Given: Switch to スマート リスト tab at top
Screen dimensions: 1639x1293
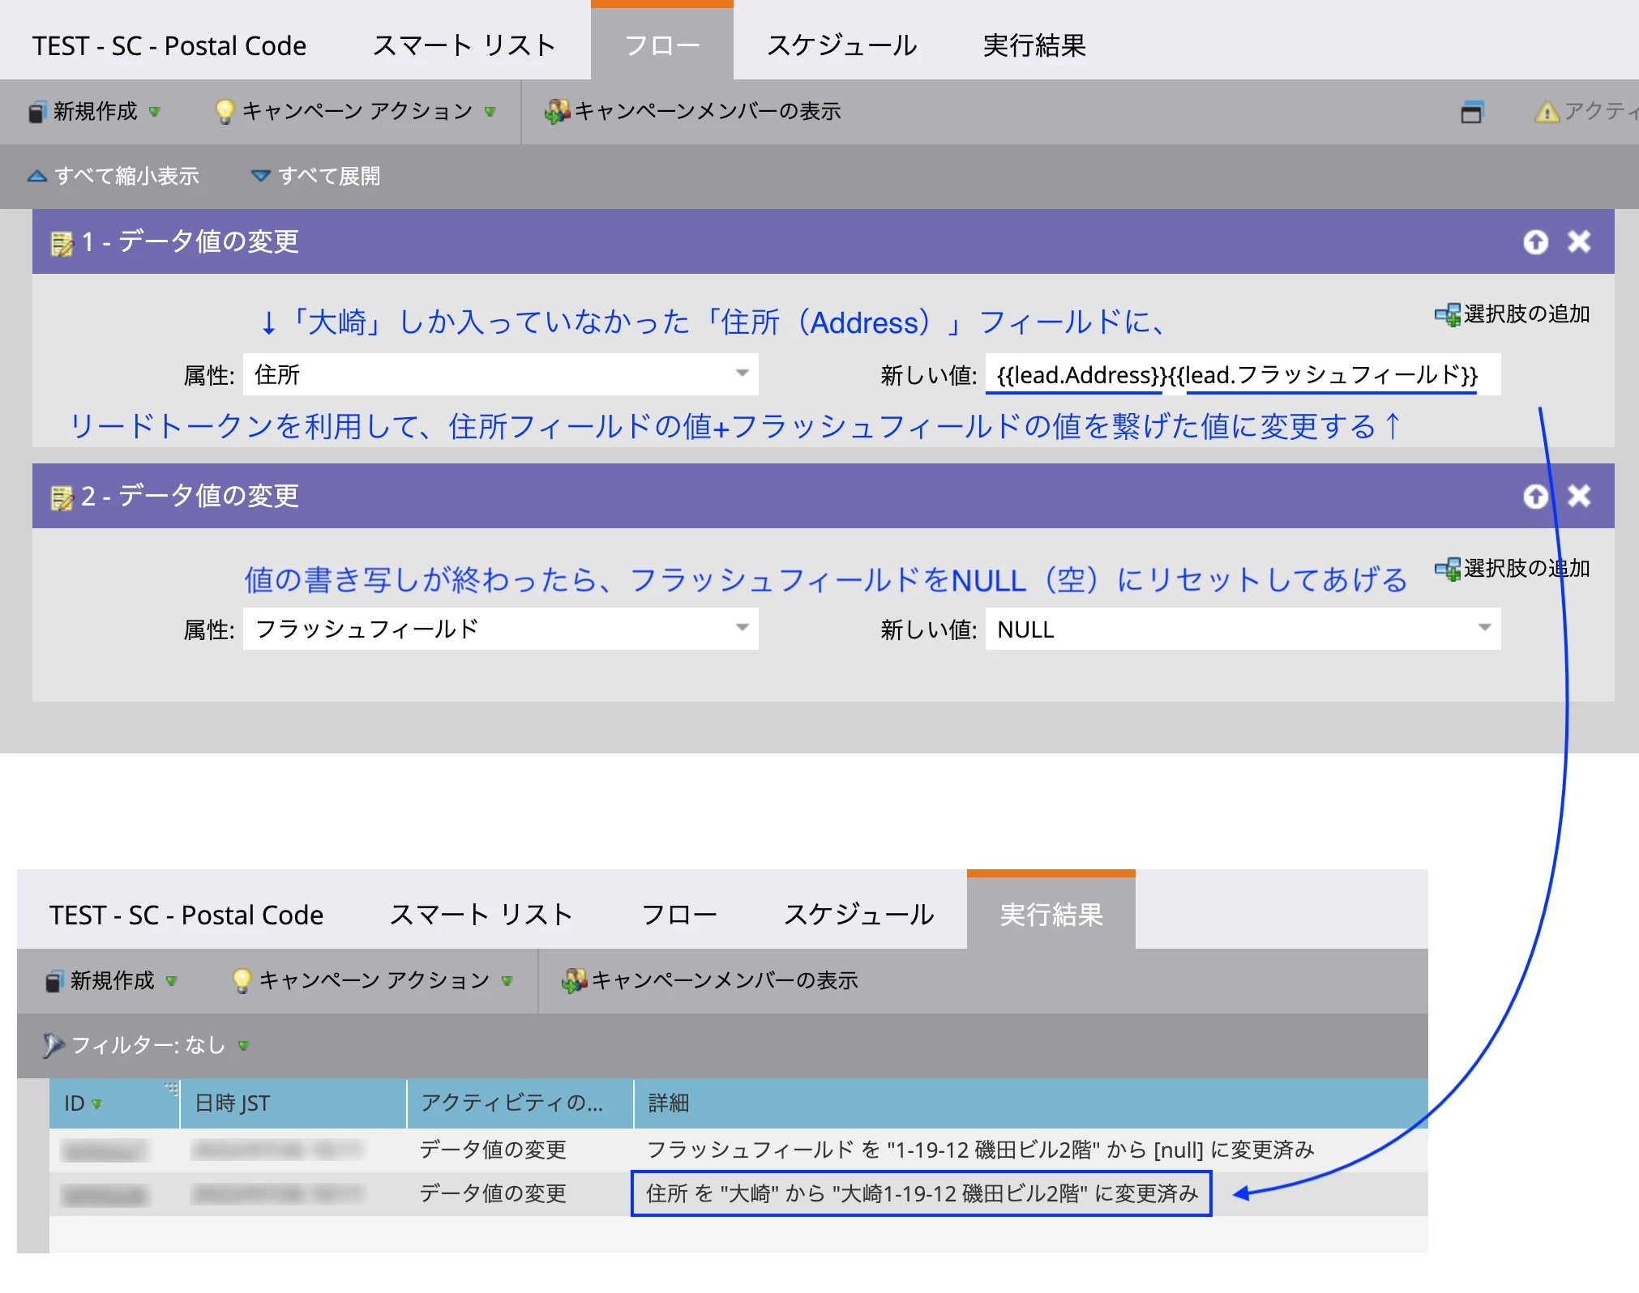Looking at the screenshot, I should [x=464, y=45].
